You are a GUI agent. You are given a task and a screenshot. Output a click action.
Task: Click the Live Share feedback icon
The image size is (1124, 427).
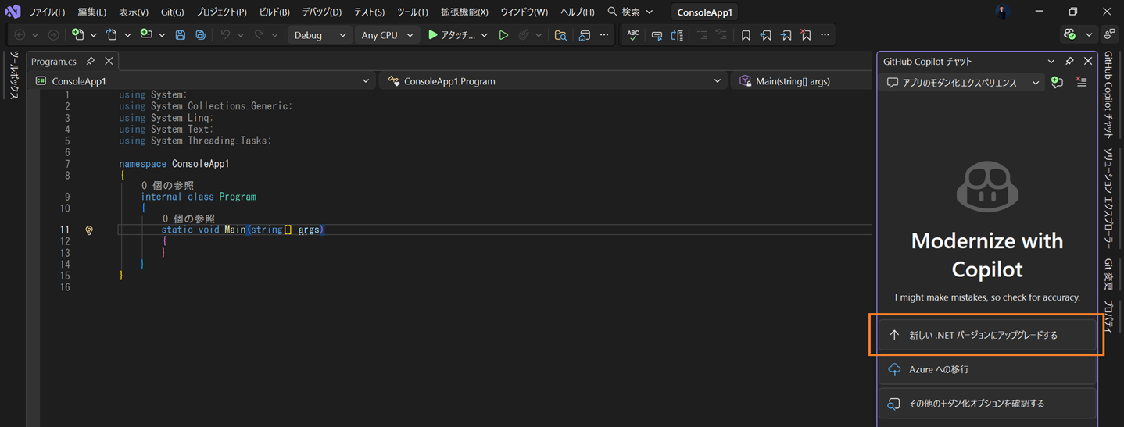tap(1109, 35)
